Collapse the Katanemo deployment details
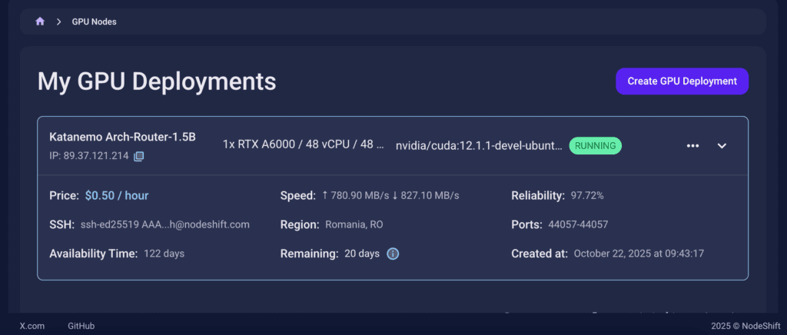This screenshot has width=787, height=335. 722,146
